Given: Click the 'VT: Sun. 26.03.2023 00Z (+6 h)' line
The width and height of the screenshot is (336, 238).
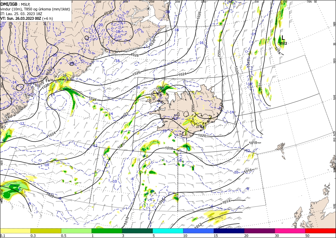Looking at the screenshot, I should pos(27,18).
